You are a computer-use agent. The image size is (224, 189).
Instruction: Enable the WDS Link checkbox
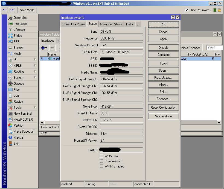point(101,156)
